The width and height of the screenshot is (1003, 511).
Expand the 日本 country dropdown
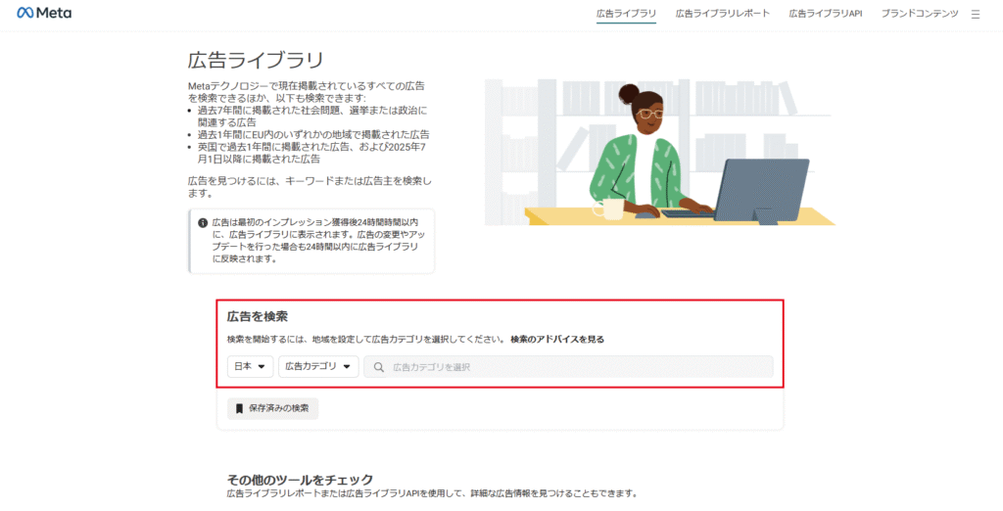coord(249,367)
